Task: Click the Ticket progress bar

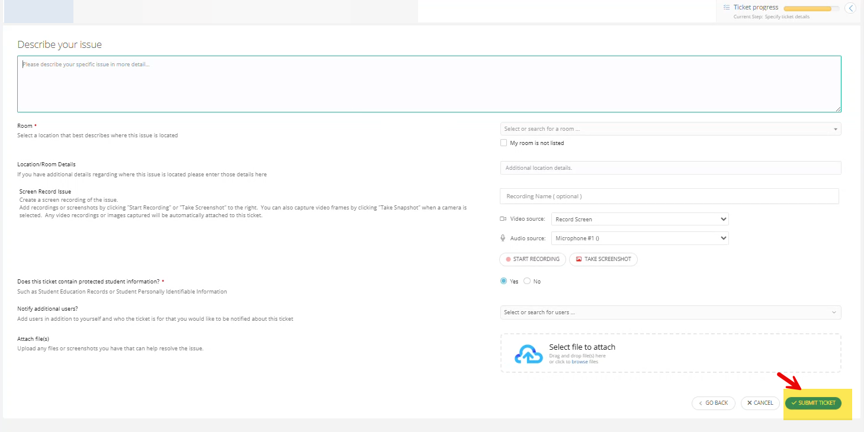Action: (811, 8)
